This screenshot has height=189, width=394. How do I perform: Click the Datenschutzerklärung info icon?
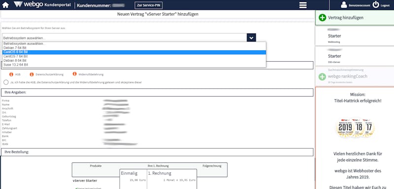coord(32,74)
